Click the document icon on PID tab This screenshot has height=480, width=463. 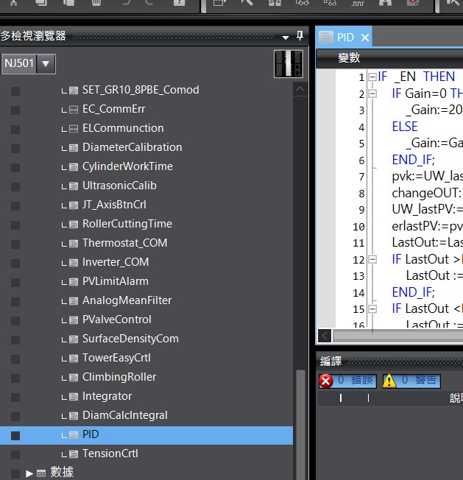325,38
